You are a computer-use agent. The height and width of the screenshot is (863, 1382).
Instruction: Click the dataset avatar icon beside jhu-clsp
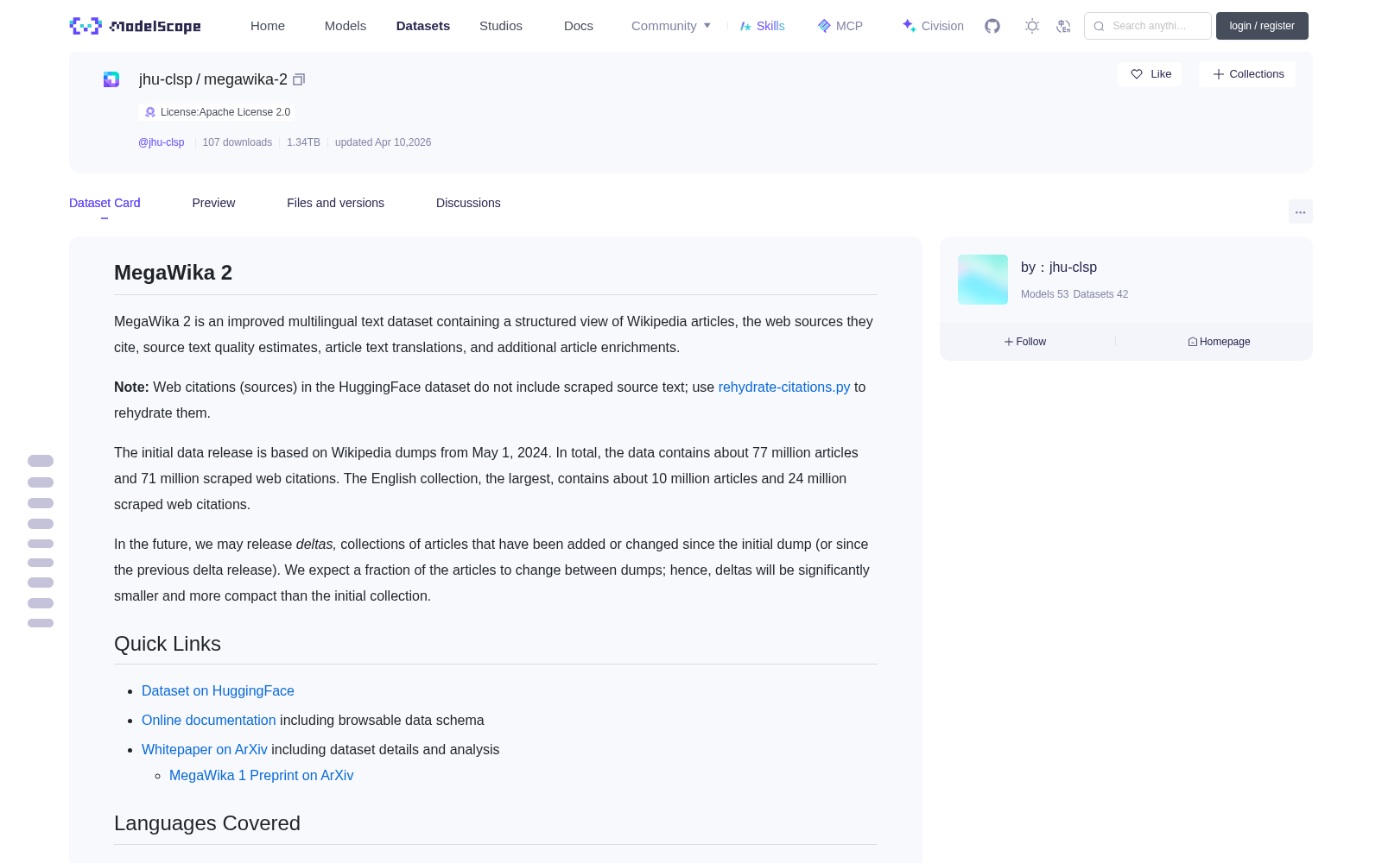pos(111,79)
